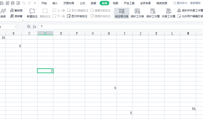Image resolution: width=203 pixels, height=119 pixels.
Task: Go to previous comment with 上一条
Action: click(59, 10)
